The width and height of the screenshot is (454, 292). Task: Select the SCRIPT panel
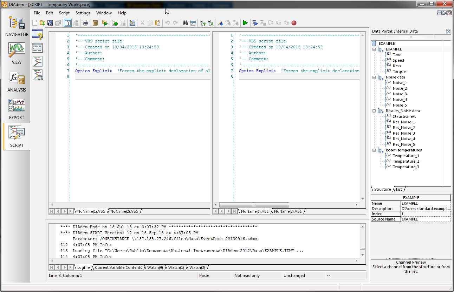(17, 137)
